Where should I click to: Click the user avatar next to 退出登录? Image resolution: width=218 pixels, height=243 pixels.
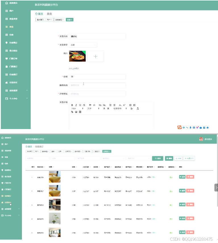(201, 139)
